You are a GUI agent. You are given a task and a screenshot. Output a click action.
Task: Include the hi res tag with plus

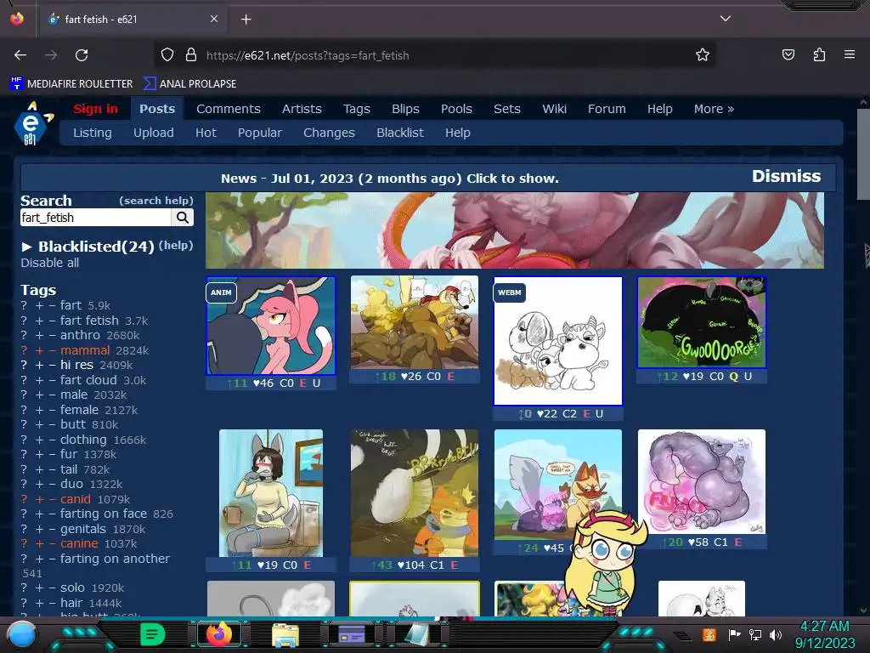coord(39,366)
